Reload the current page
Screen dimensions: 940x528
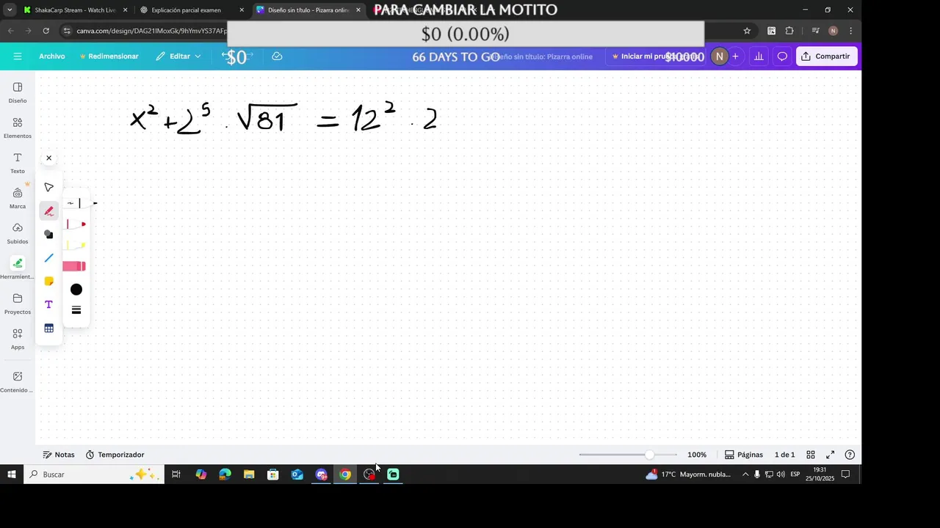pyautogui.click(x=46, y=31)
